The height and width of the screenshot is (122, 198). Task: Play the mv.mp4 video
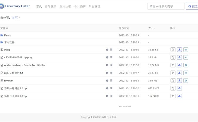point(186,81)
